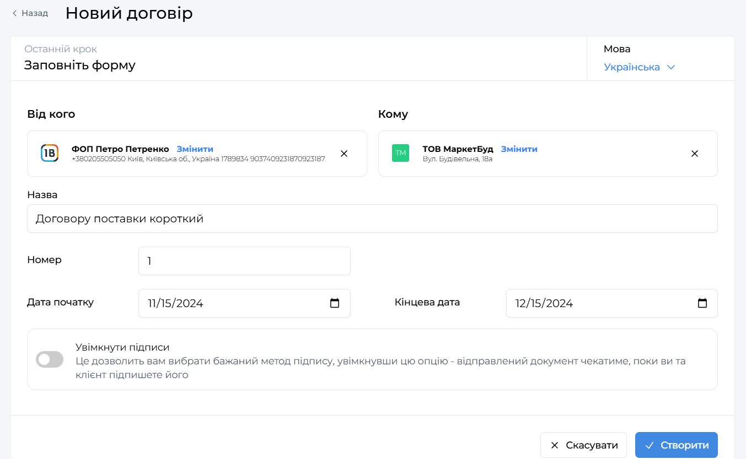Open the Українська language dropdown
Screen dimensions: 746x459
[x=639, y=67]
